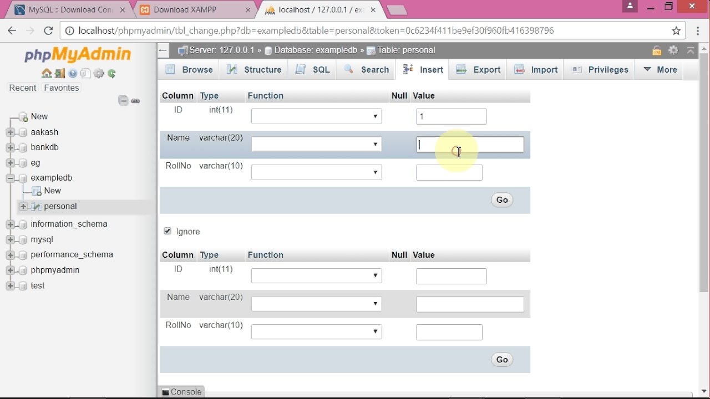Click the green reload navigation icon

coord(111,73)
